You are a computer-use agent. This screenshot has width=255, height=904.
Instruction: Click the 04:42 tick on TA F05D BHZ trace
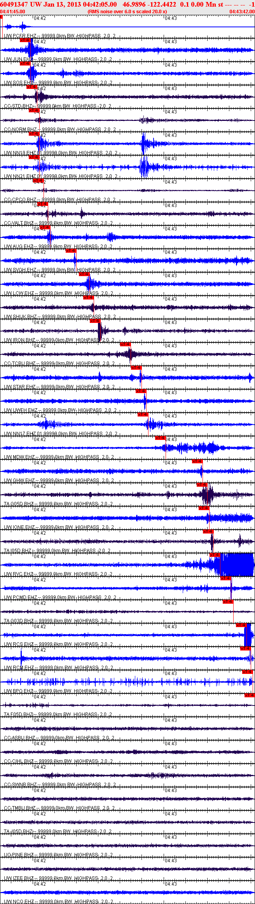point(40,697)
